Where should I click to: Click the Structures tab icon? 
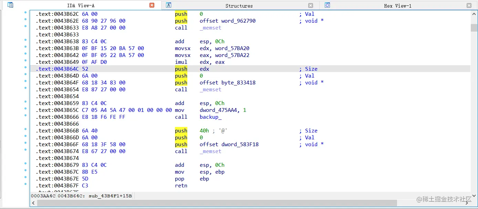coord(169,5)
